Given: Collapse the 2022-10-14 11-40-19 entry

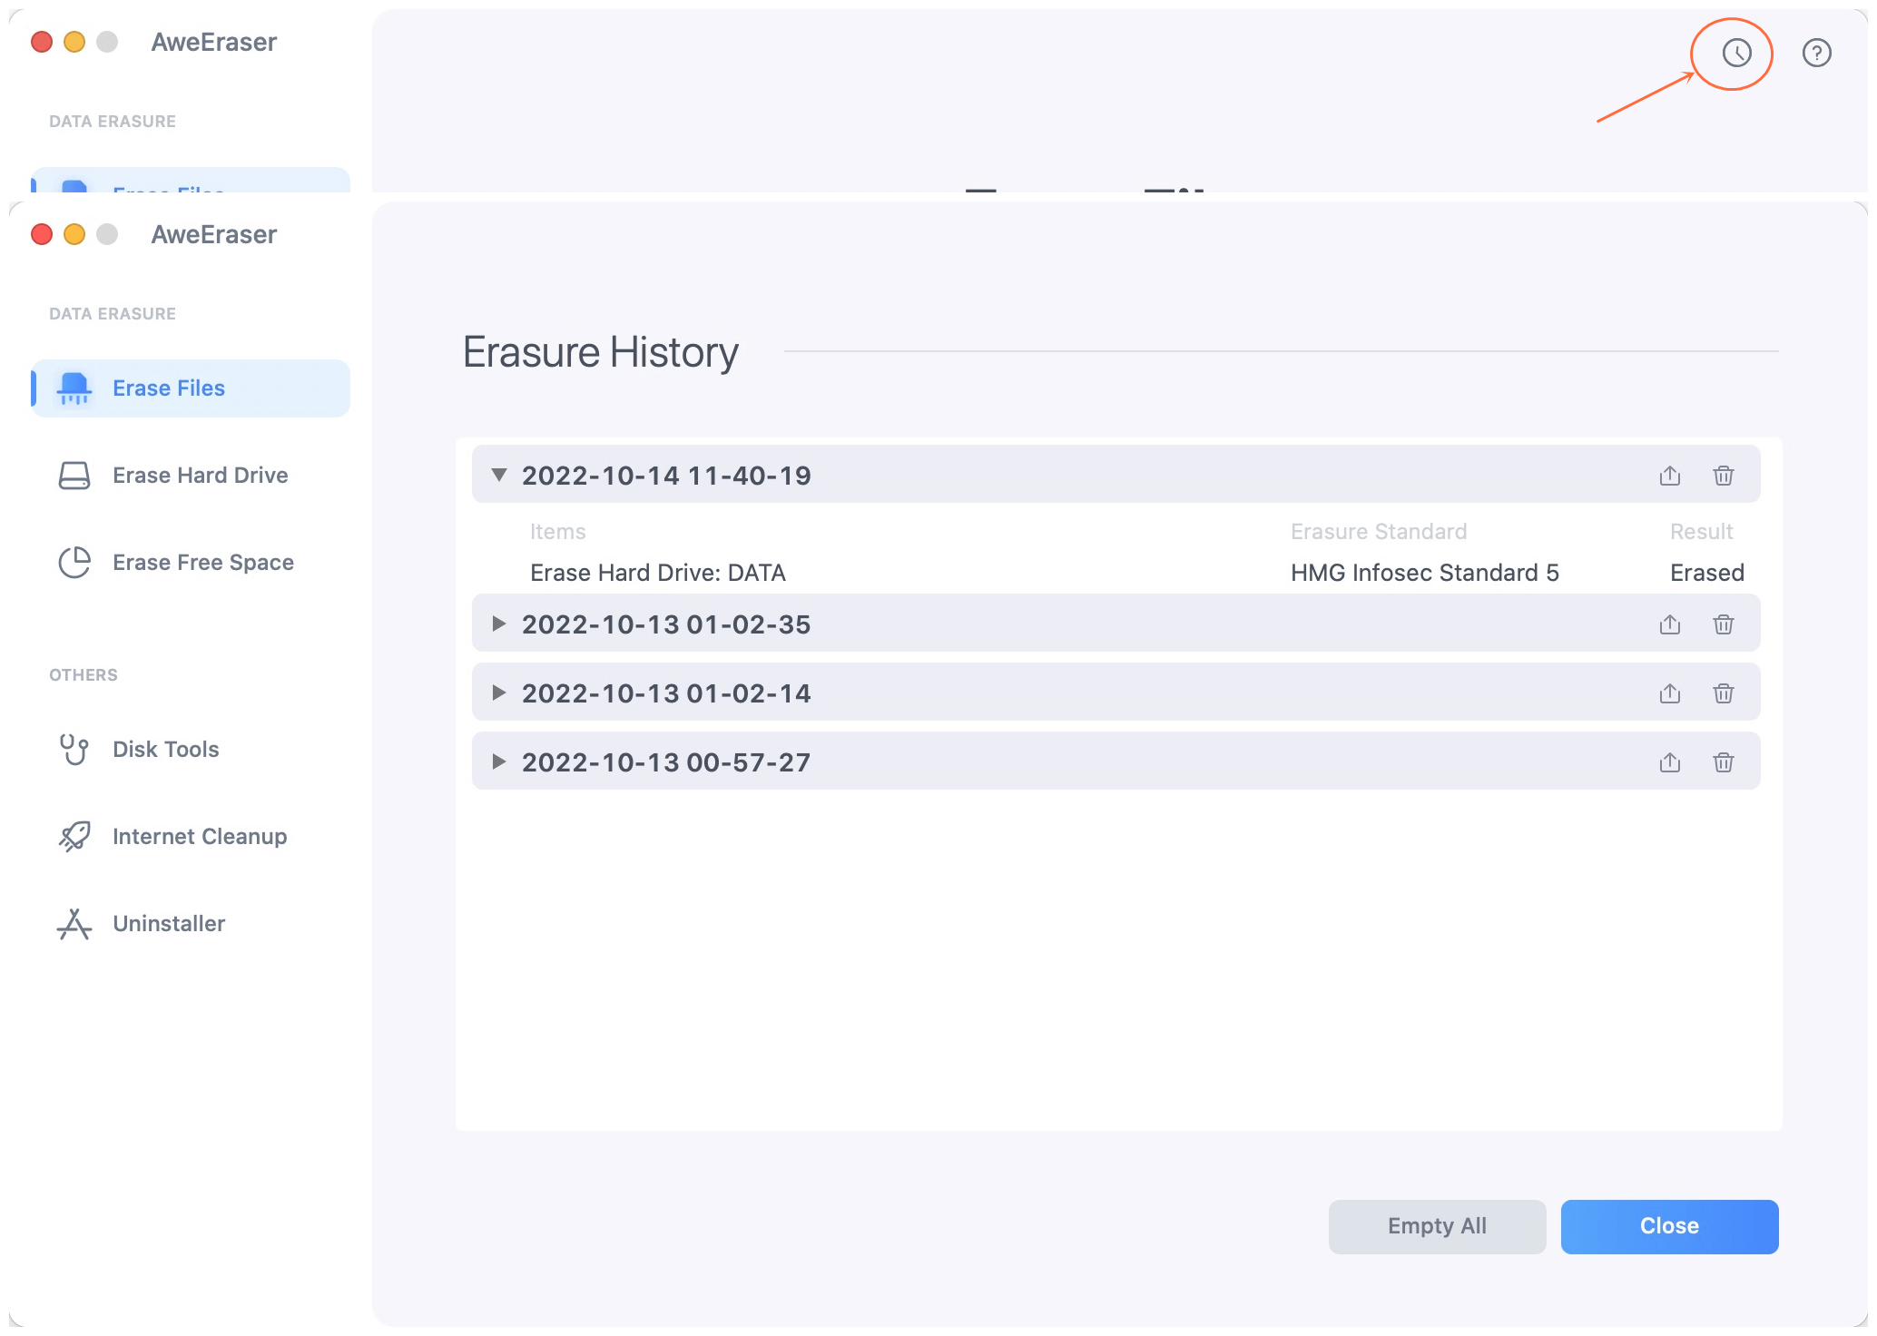Looking at the screenshot, I should [x=498, y=475].
